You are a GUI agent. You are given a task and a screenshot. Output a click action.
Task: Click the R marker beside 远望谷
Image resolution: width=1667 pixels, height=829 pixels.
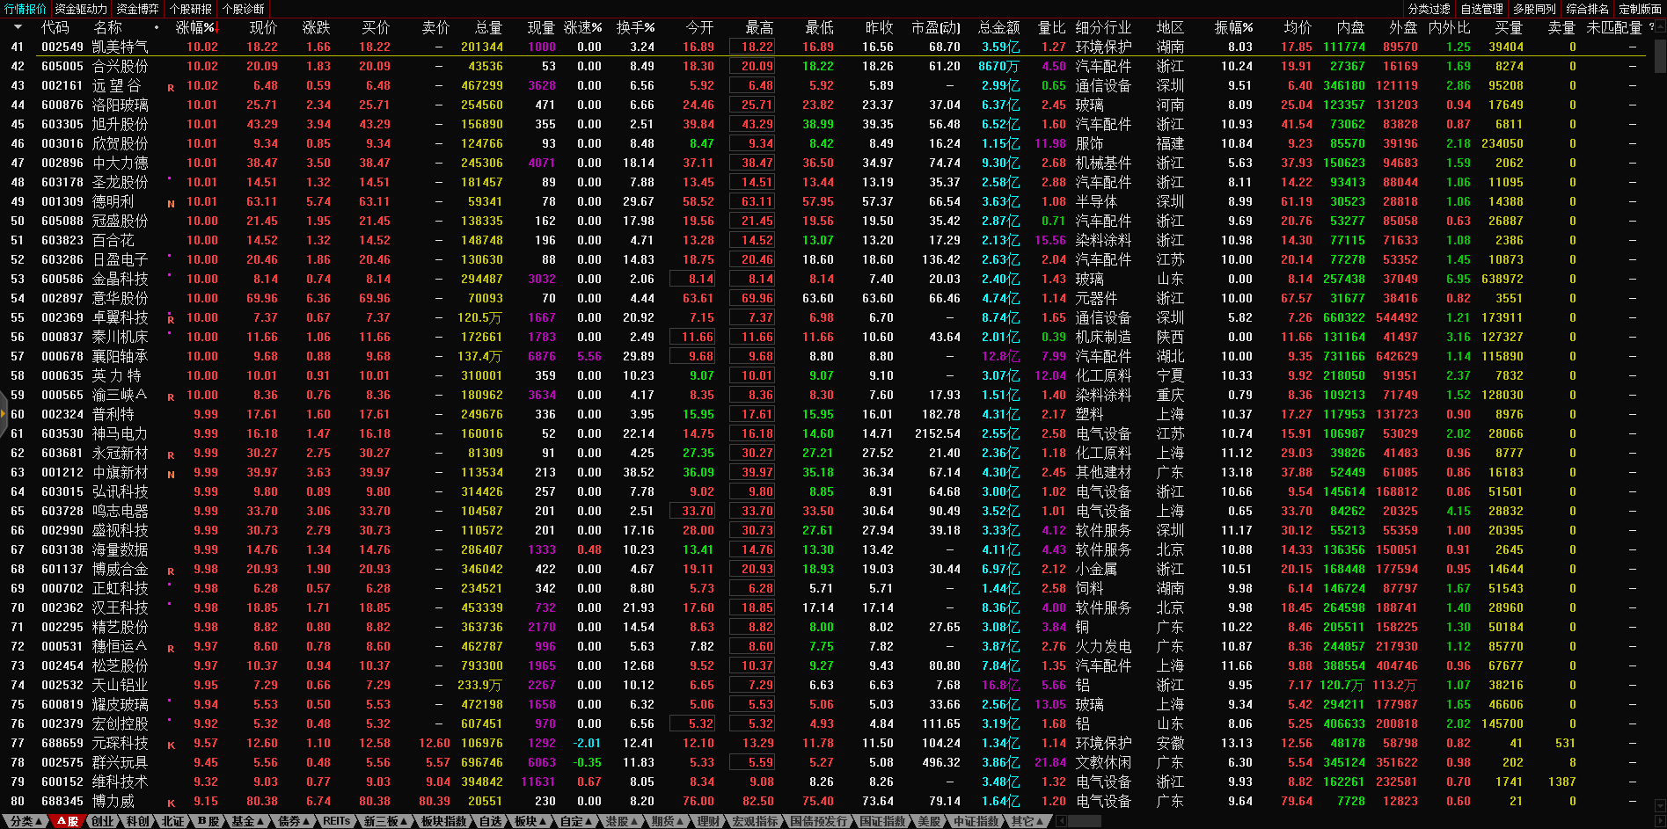171,88
